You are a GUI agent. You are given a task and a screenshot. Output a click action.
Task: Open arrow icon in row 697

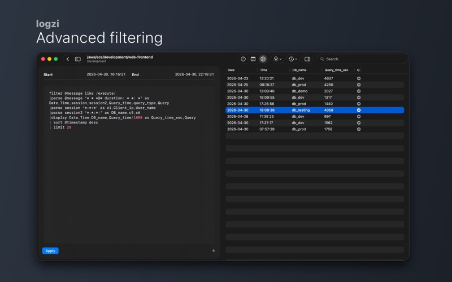point(359,117)
